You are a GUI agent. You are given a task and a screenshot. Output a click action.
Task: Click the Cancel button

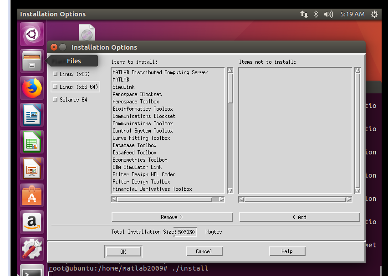pyautogui.click(x=204, y=251)
